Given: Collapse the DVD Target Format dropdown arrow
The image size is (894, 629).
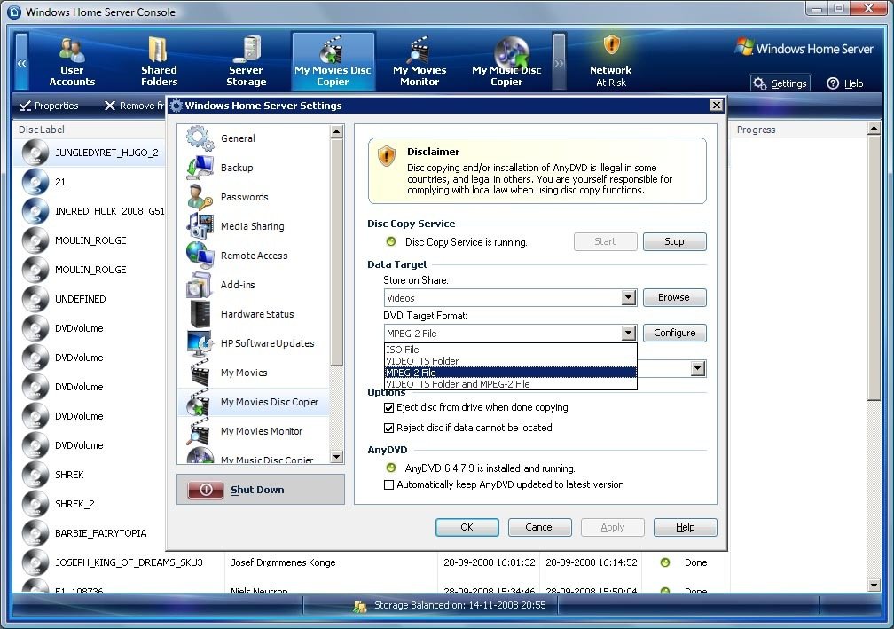Looking at the screenshot, I should pos(628,333).
